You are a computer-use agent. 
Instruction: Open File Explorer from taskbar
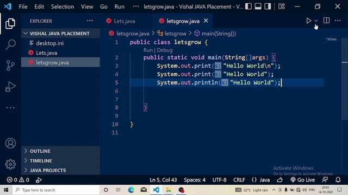(x=169, y=190)
